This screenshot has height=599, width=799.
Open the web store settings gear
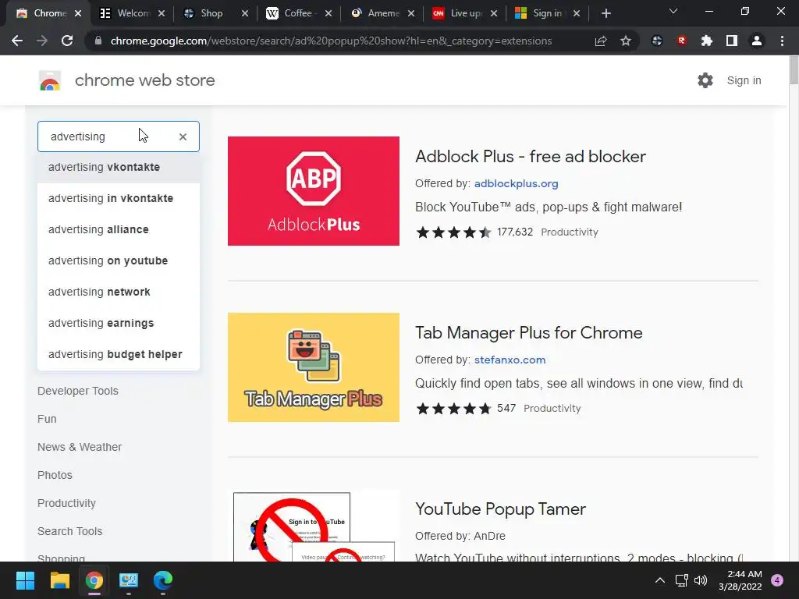705,80
